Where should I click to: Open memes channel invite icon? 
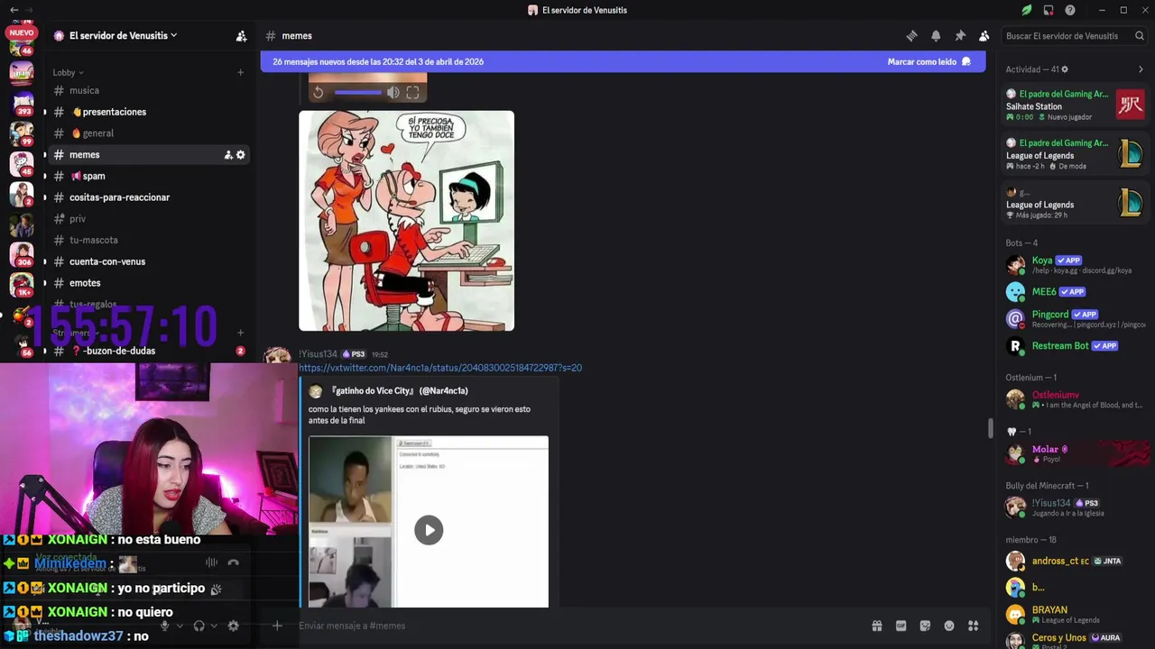point(228,155)
